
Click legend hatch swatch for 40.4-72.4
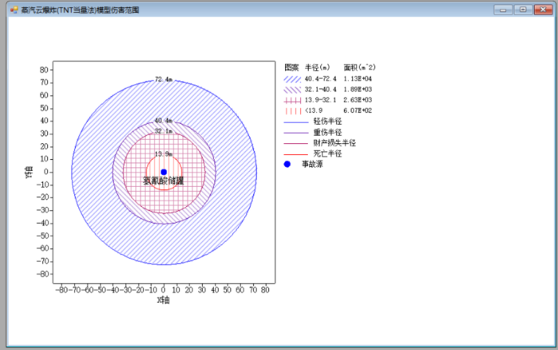pos(292,79)
